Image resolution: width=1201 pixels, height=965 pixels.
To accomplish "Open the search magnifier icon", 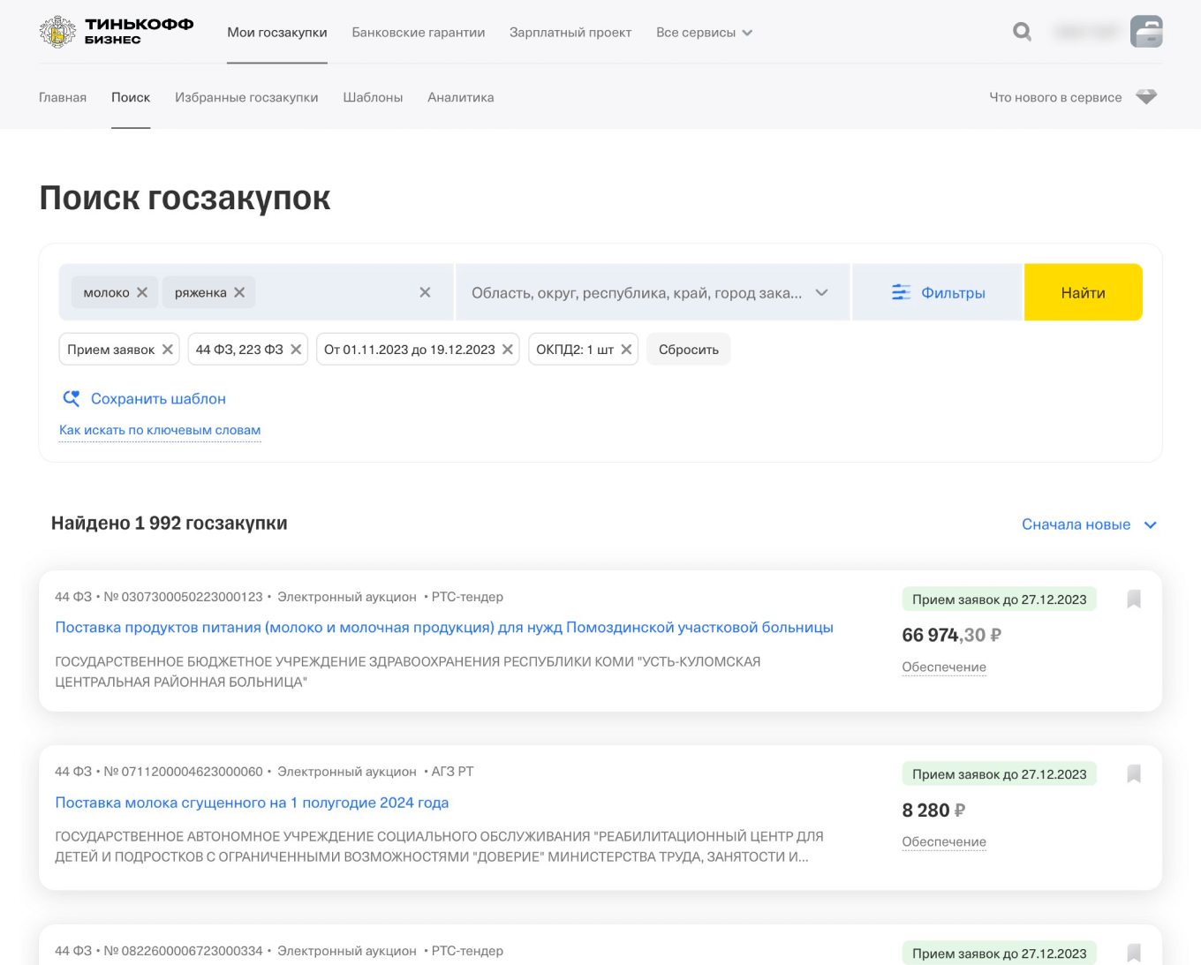I will (x=1022, y=32).
